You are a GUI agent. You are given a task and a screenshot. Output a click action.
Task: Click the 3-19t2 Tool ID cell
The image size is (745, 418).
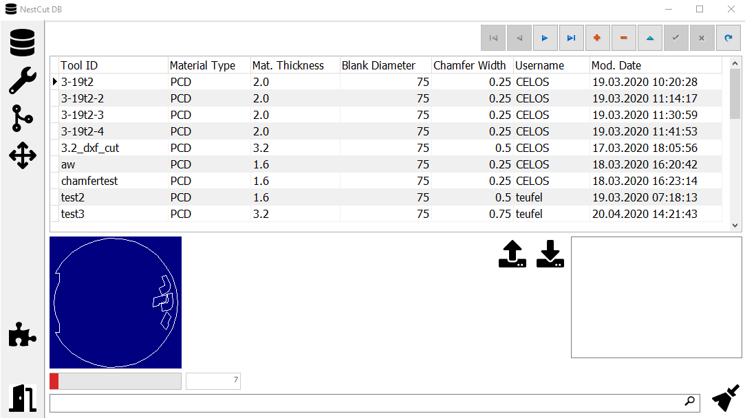point(114,82)
